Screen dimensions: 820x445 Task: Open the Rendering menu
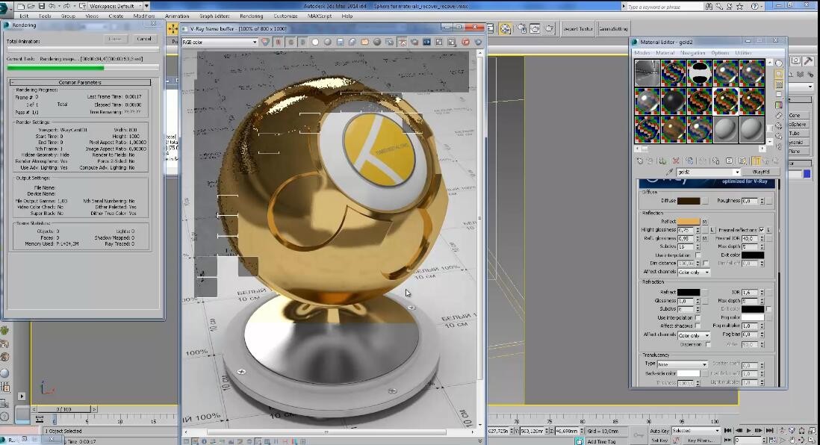252,16
